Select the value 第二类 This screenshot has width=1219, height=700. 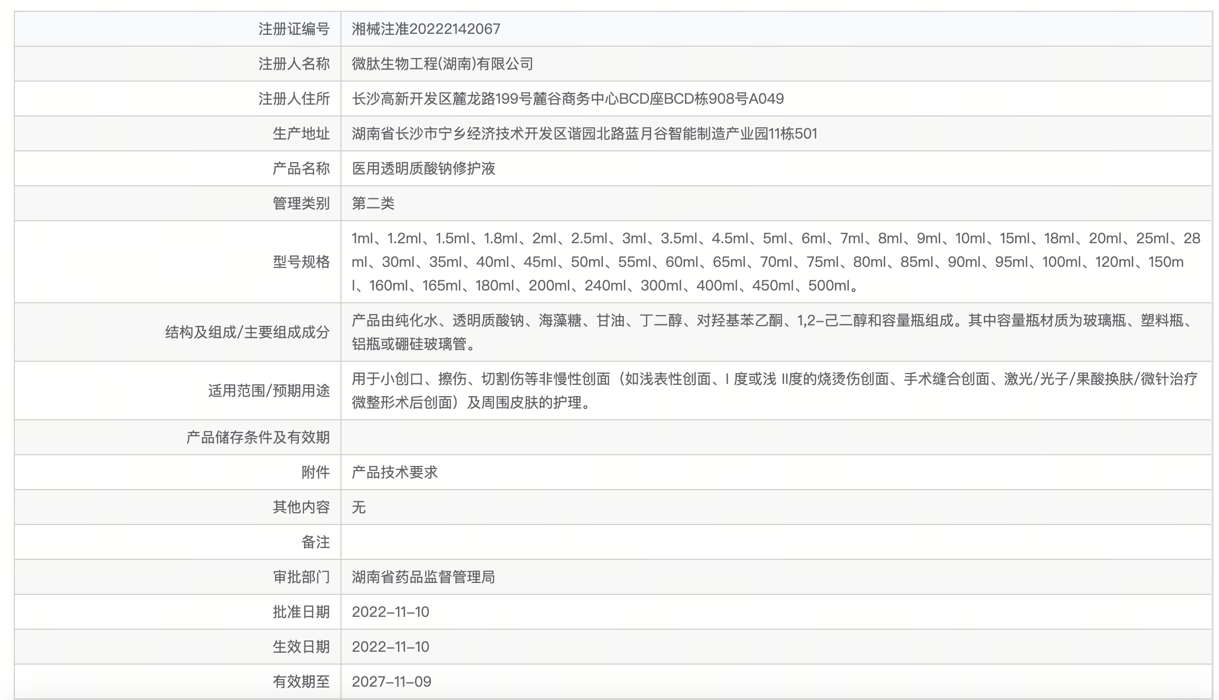click(373, 203)
